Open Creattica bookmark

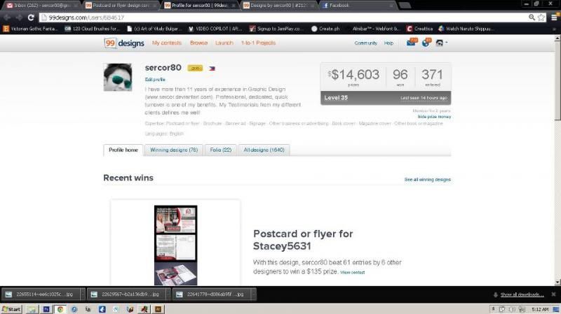point(419,29)
